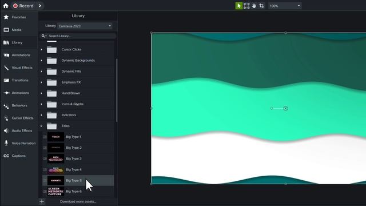The height and width of the screenshot is (206, 366).
Task: Expand the Indicators folder
Action: (42, 115)
